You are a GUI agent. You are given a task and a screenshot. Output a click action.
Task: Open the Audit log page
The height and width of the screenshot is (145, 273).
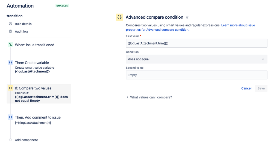coord(21,31)
